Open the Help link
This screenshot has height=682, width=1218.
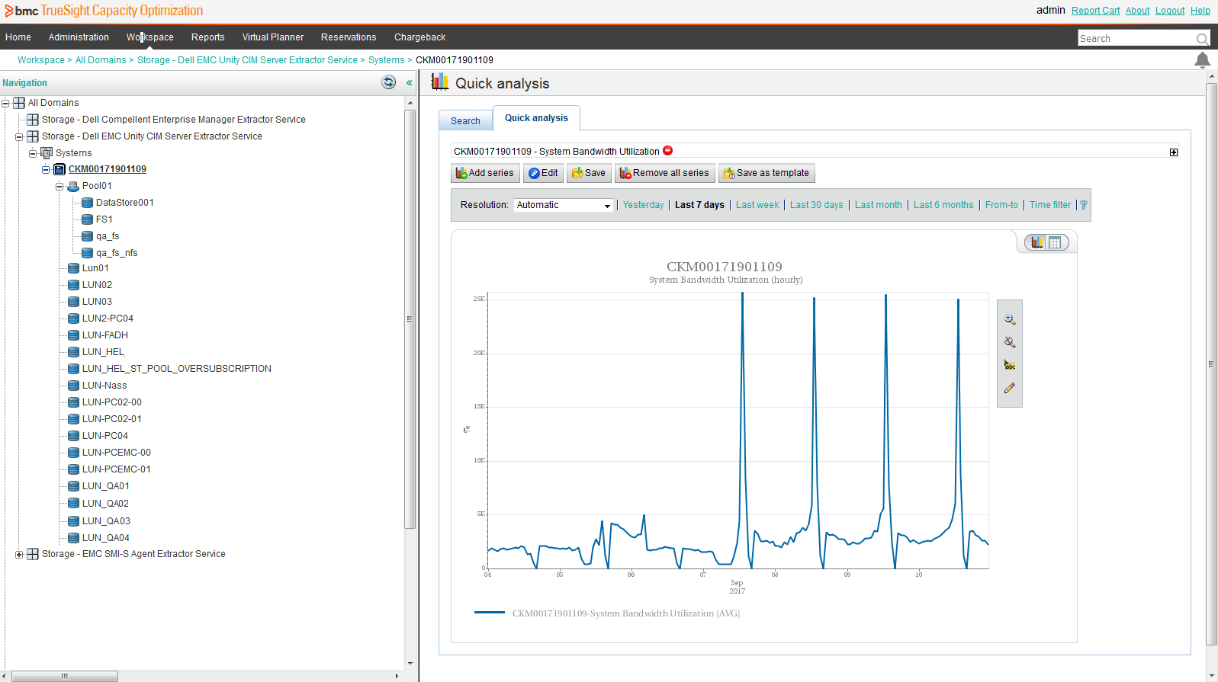coord(1200,11)
